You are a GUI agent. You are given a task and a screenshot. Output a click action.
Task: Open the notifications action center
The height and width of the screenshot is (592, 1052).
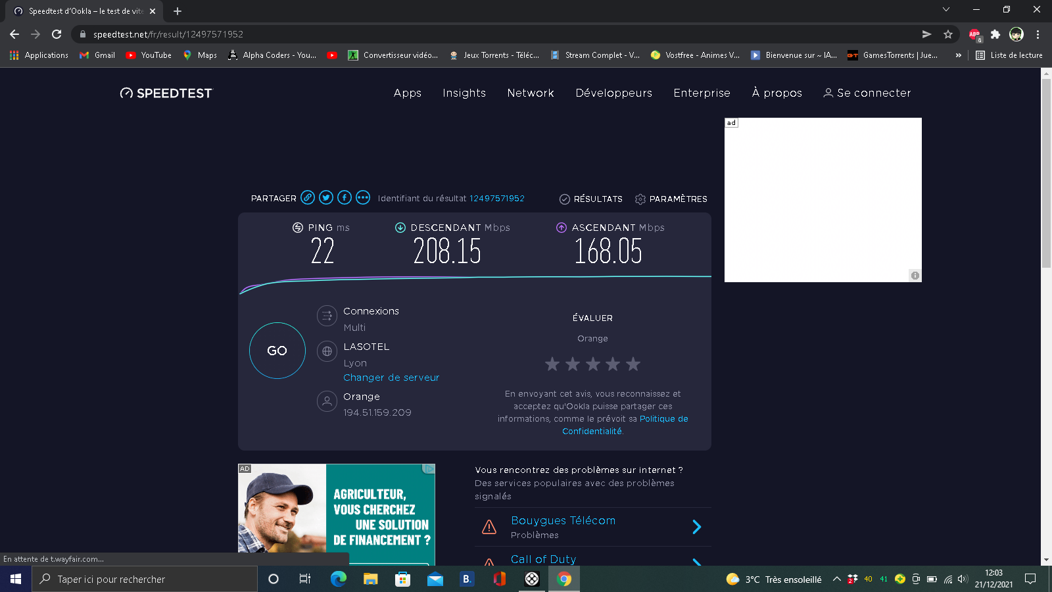pyautogui.click(x=1030, y=579)
